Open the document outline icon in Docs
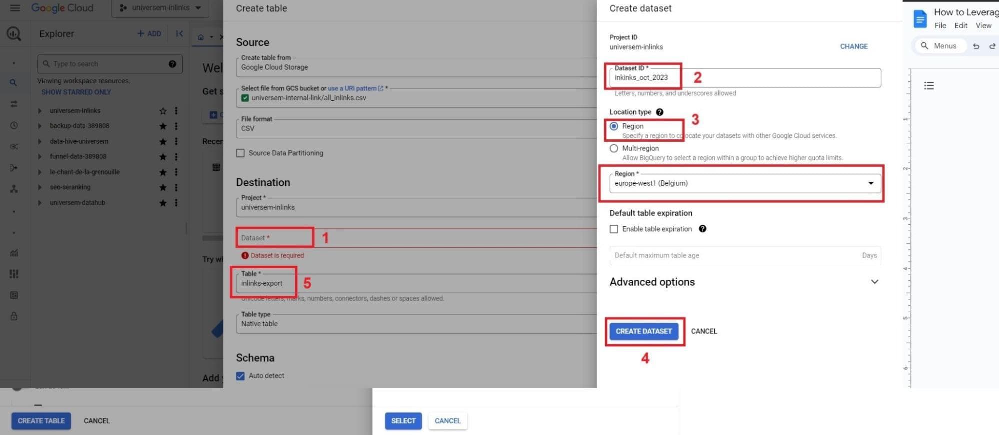Viewport: 999px width, 435px height. pos(929,86)
